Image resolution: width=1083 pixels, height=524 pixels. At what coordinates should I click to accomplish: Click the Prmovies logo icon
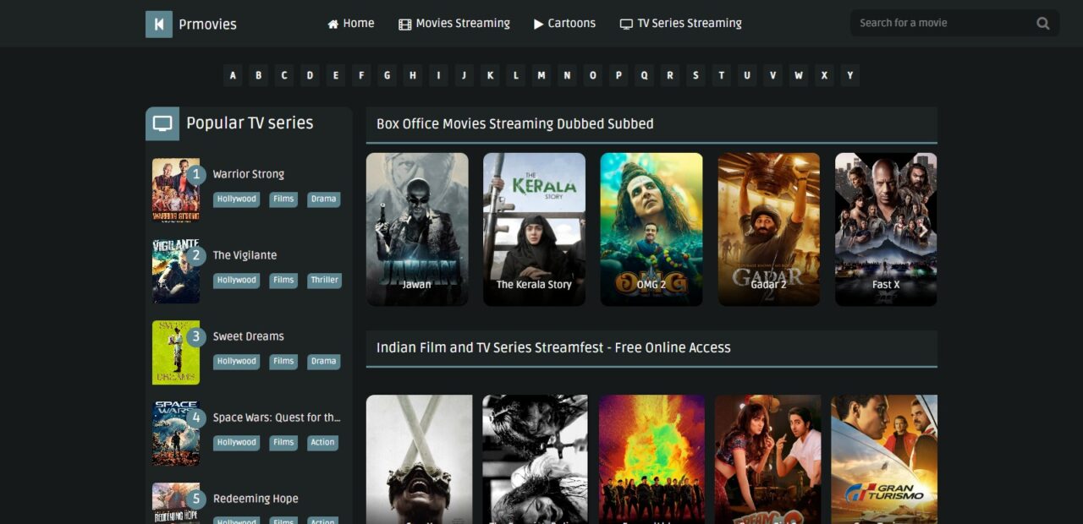pyautogui.click(x=159, y=25)
